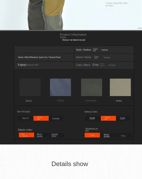Select the Black fabric color swatch
142x179 pixels.
[x=30, y=87]
